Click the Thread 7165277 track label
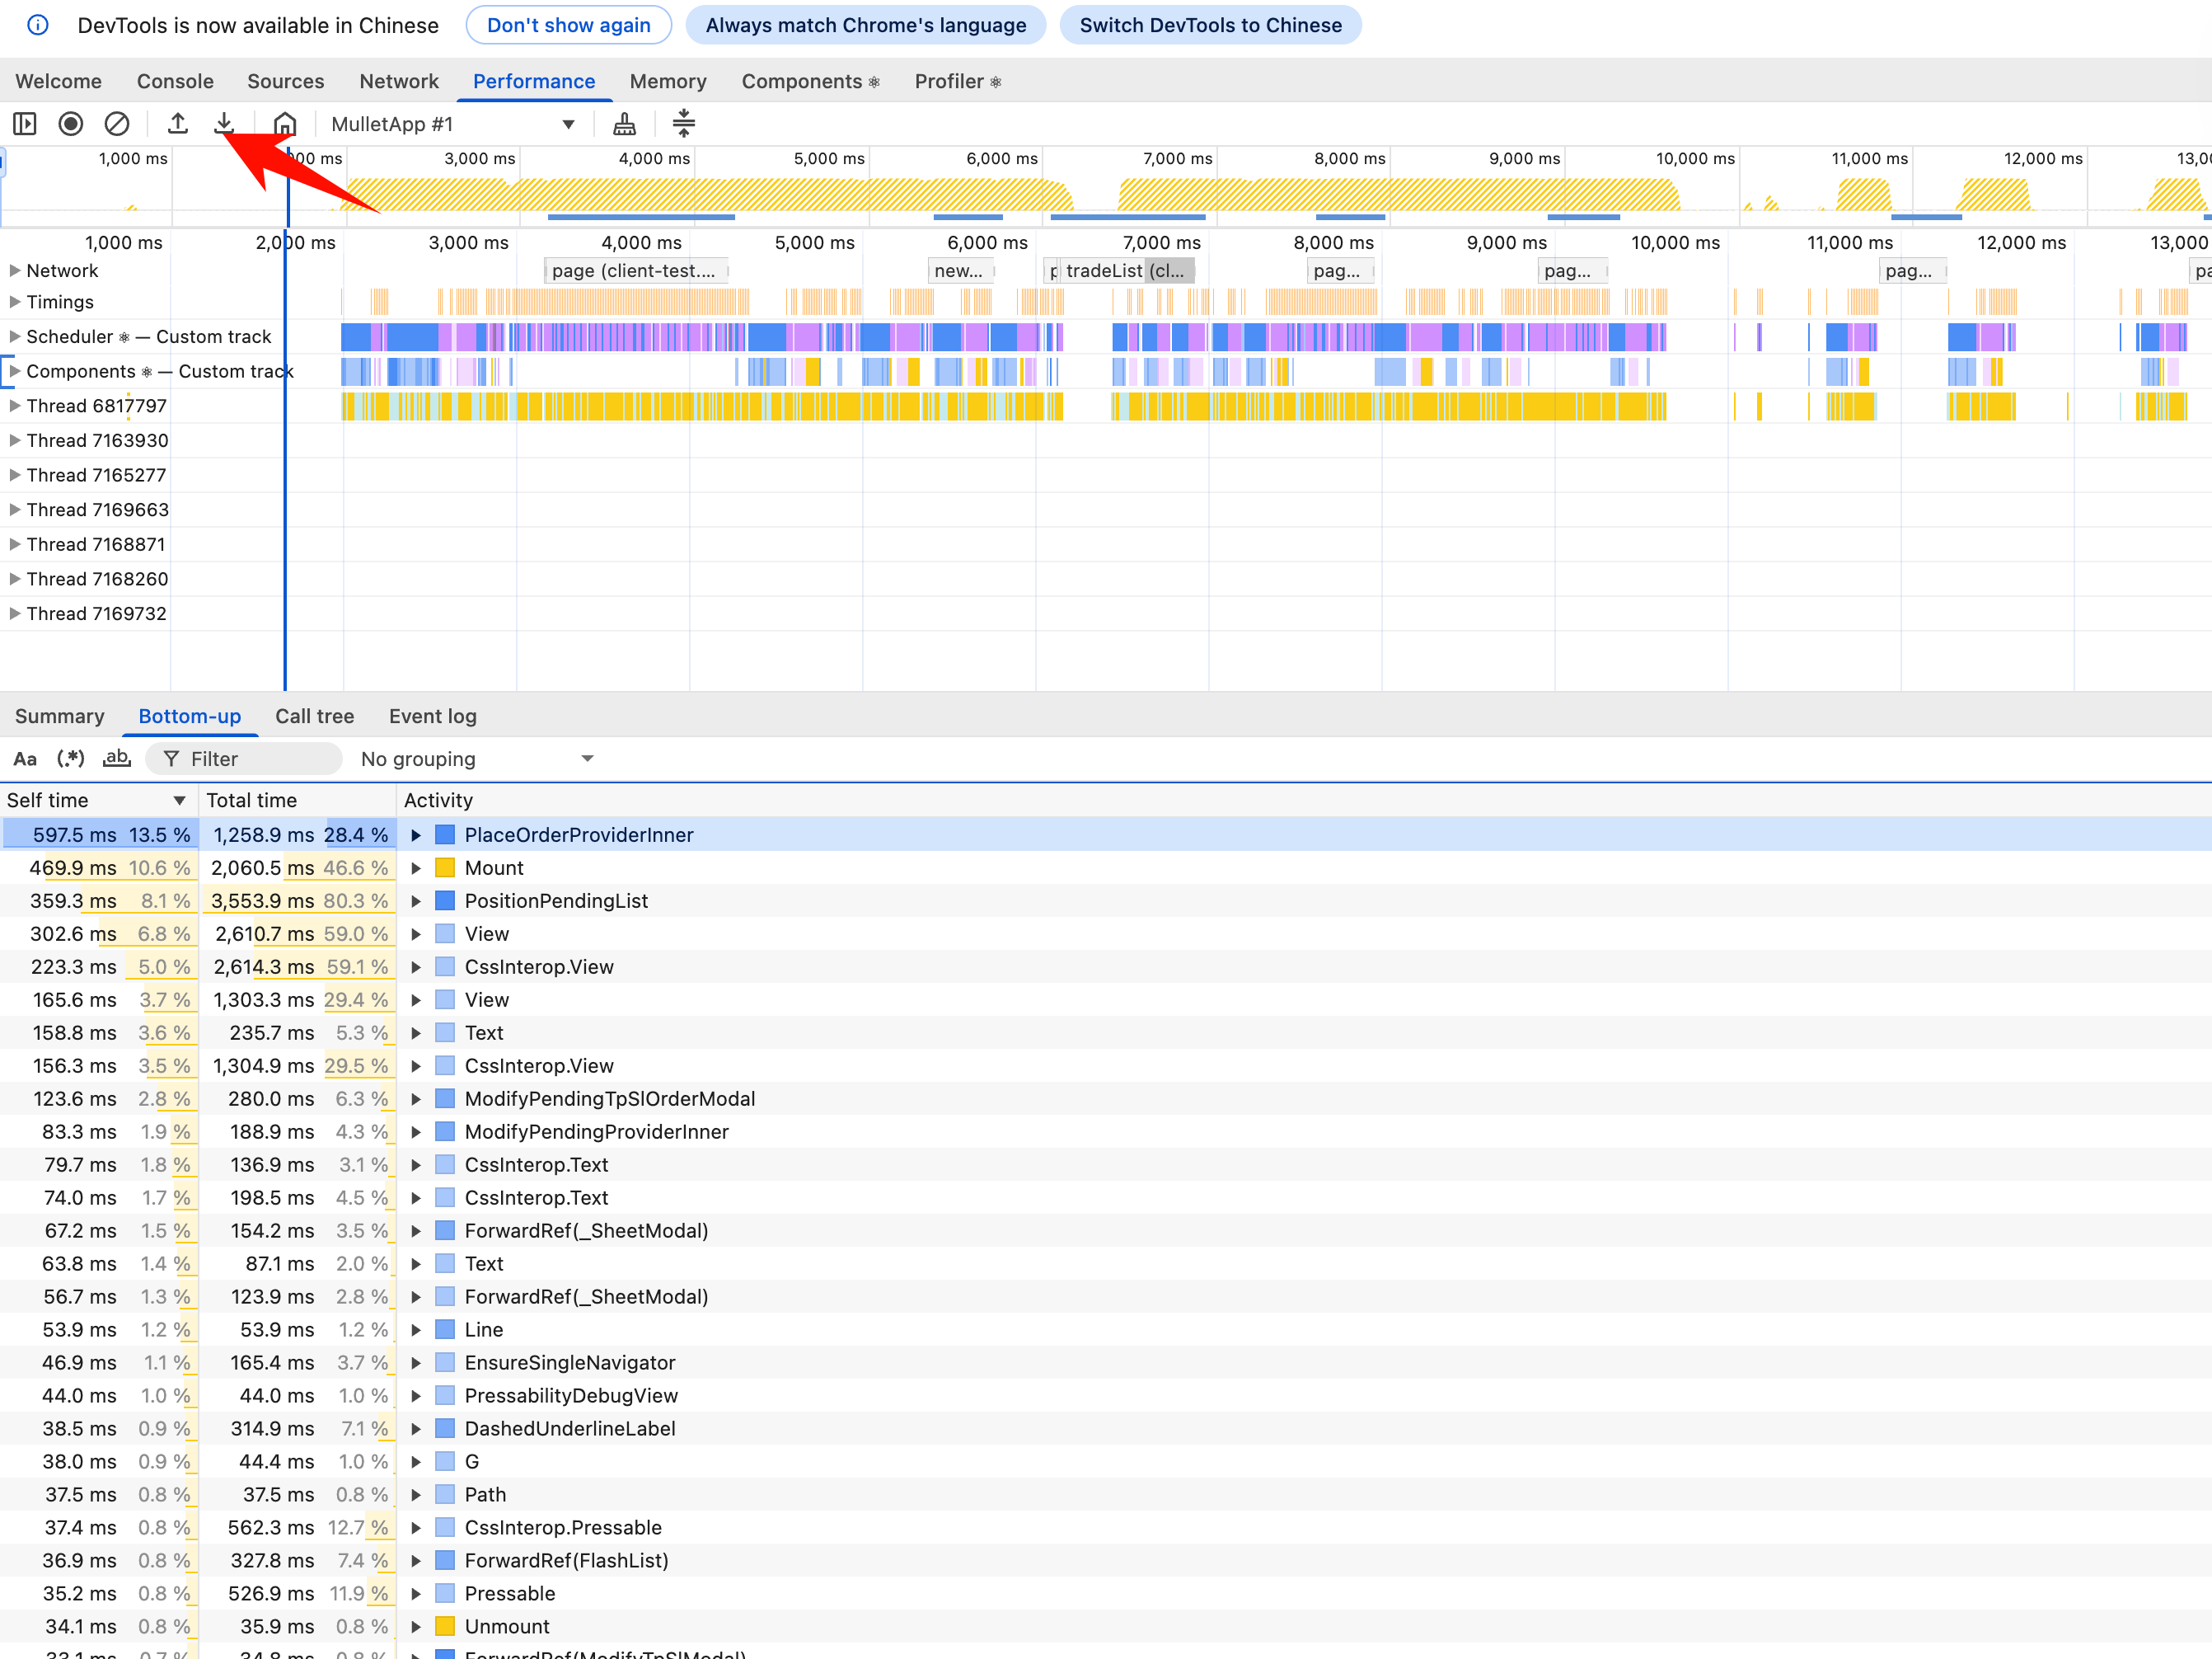 point(96,475)
